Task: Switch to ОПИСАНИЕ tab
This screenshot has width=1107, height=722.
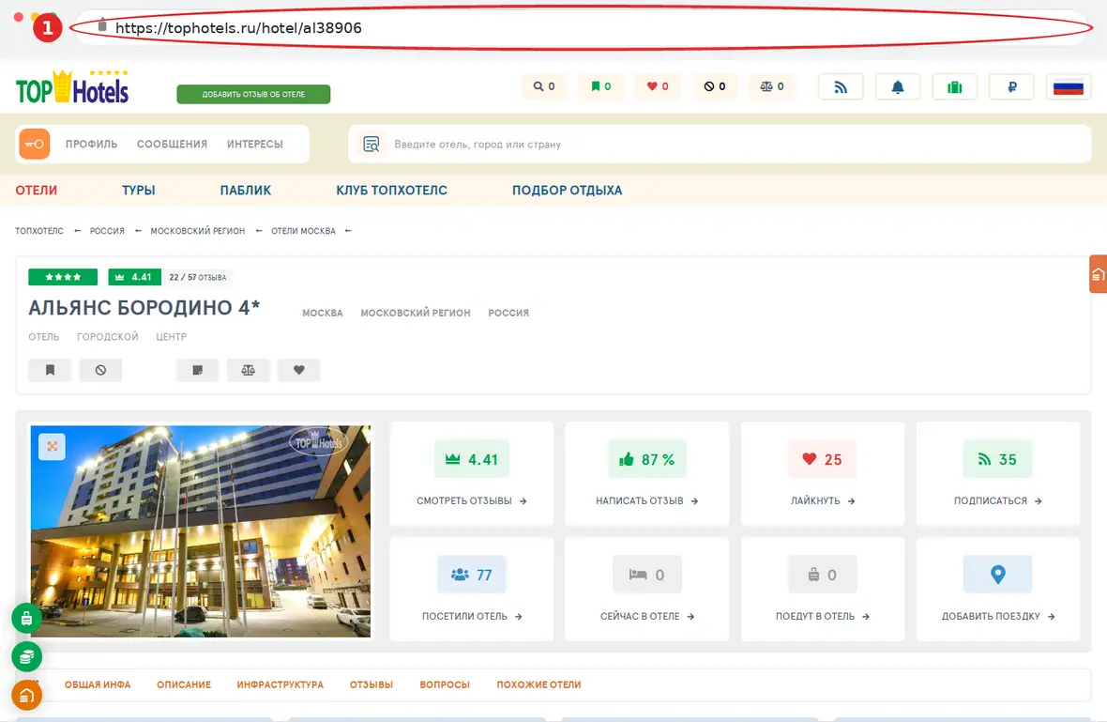Action: (184, 684)
